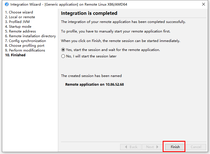Click the JProfiler icon in title bar
Image resolution: width=210 pixels, height=154 pixels.
[7, 4]
